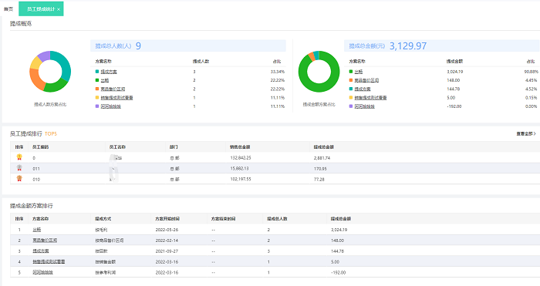This screenshot has width=540, height=286.
Task: Open rank 1 scheme link dated 2022-05-26
Action: click(36, 230)
